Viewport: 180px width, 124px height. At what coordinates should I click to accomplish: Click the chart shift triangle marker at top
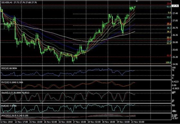point(137,1)
